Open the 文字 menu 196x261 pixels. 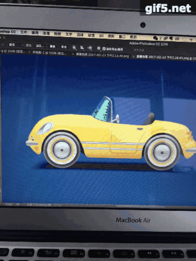(69, 34)
